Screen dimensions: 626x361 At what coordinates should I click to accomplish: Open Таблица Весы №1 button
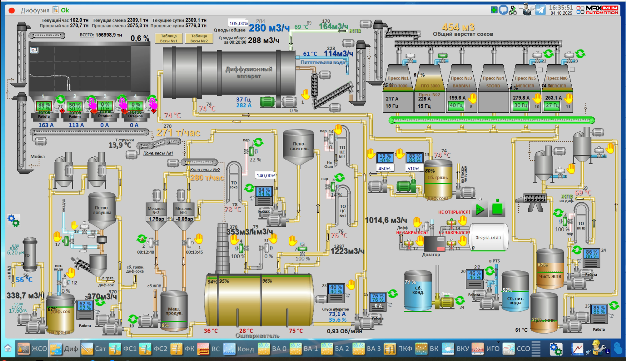click(168, 38)
